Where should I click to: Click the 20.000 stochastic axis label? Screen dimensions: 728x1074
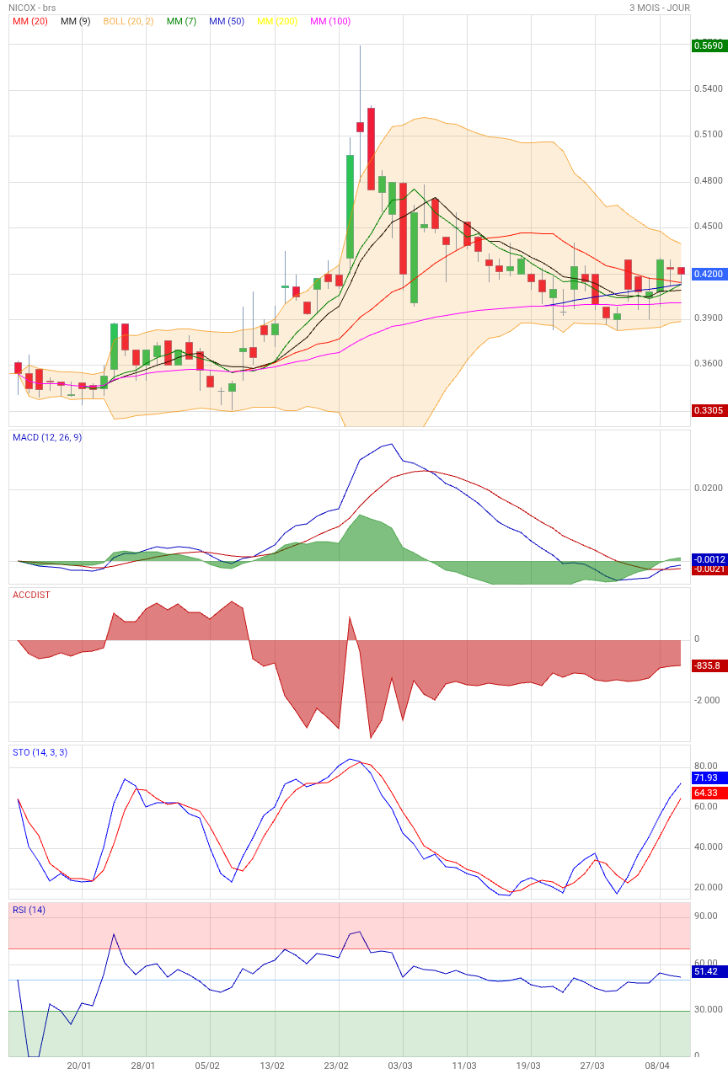[709, 887]
